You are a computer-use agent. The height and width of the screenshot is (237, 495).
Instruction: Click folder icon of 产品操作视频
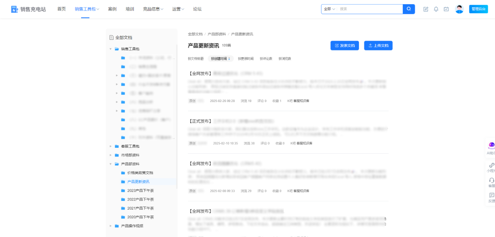[x=117, y=226]
